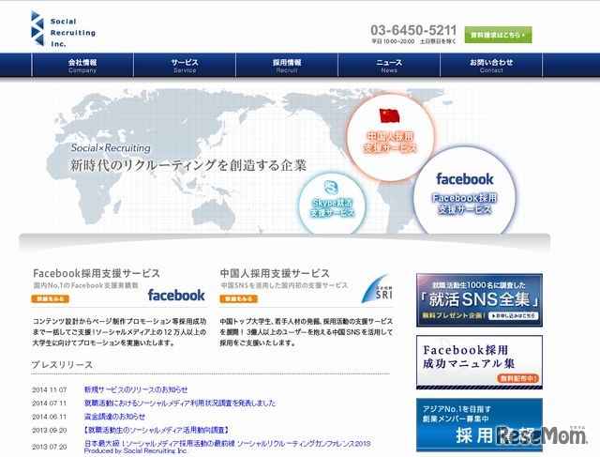Open the Skype就活支援サービス circle link
This screenshot has width=600, height=457.
332,207
